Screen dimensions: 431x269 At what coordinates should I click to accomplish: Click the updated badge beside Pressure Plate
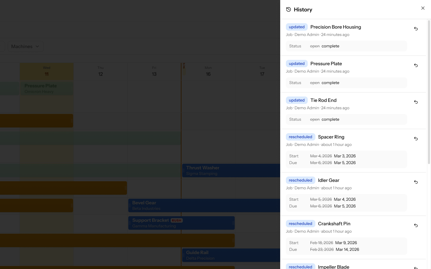(x=297, y=64)
